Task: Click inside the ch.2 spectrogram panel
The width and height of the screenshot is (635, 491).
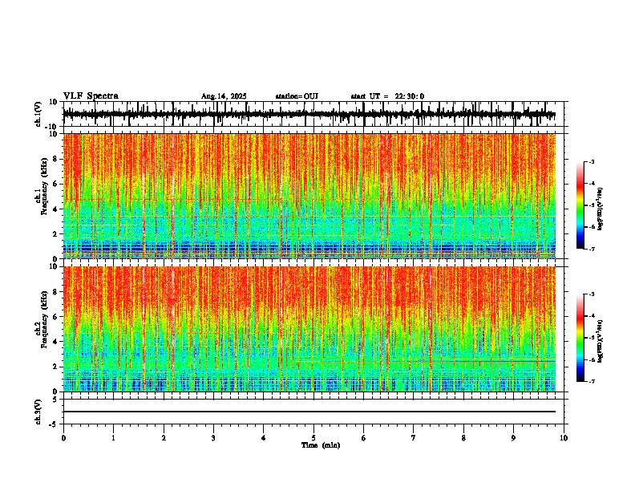Action: (309, 329)
